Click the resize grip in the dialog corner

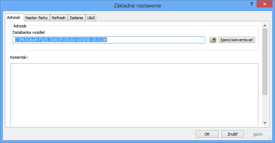click(x=270, y=138)
